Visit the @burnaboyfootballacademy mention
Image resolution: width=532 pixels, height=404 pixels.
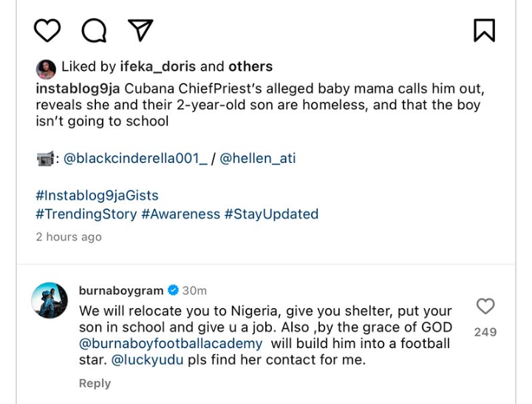point(171,344)
